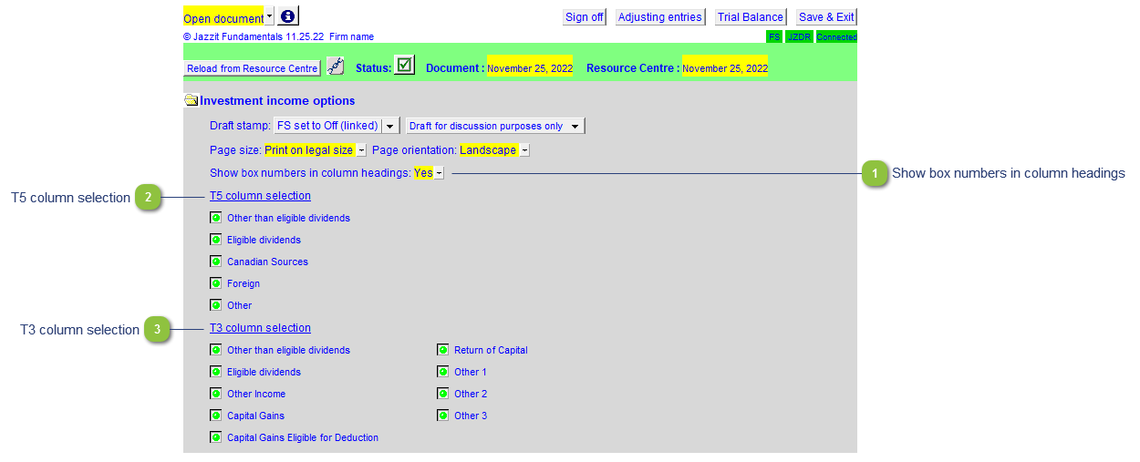This screenshot has width=1140, height=462.
Task: Click the green Connected status indicator
Action: tap(836, 37)
